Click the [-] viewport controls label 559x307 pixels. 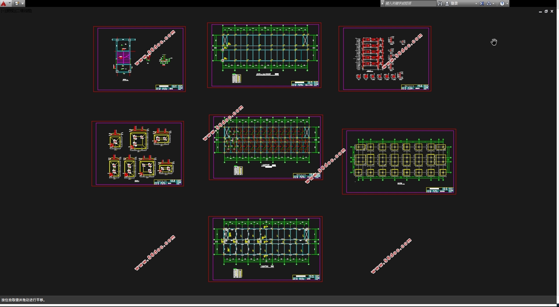point(3,11)
